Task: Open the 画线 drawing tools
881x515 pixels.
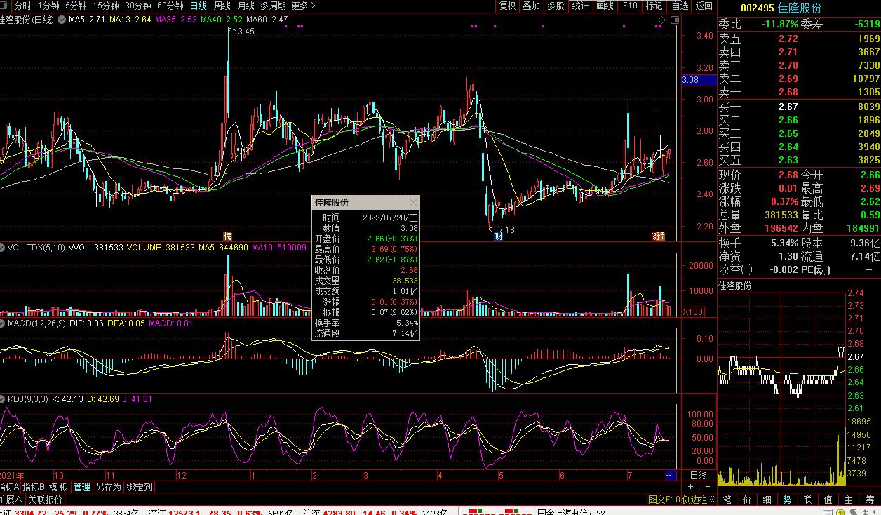Action: pyautogui.click(x=605, y=6)
